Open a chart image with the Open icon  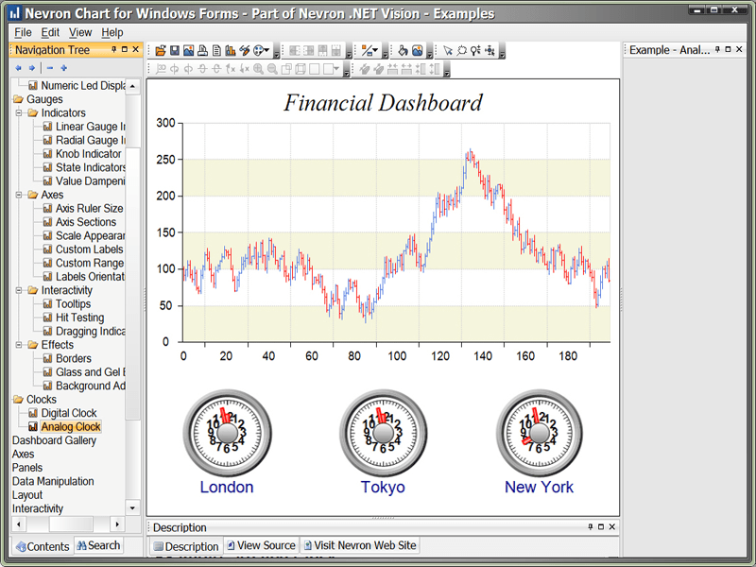point(161,48)
